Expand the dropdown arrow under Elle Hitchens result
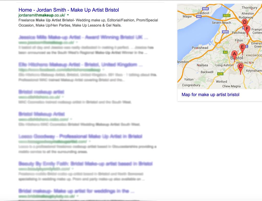This screenshot has height=201, width=262. pyautogui.click(x=103, y=69)
